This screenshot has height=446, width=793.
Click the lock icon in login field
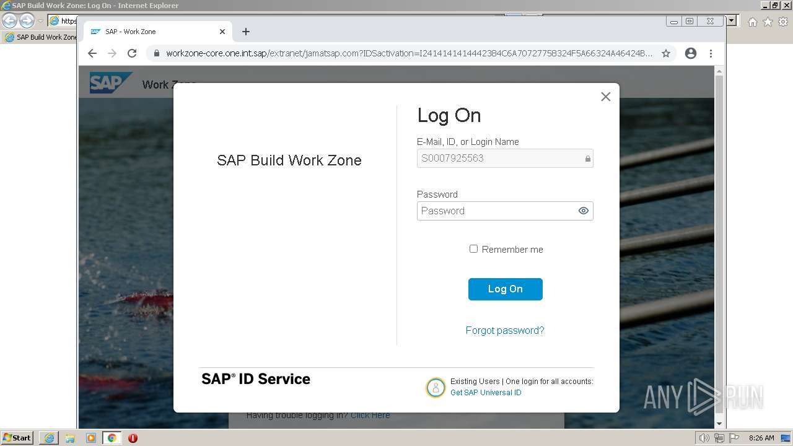tap(588, 159)
